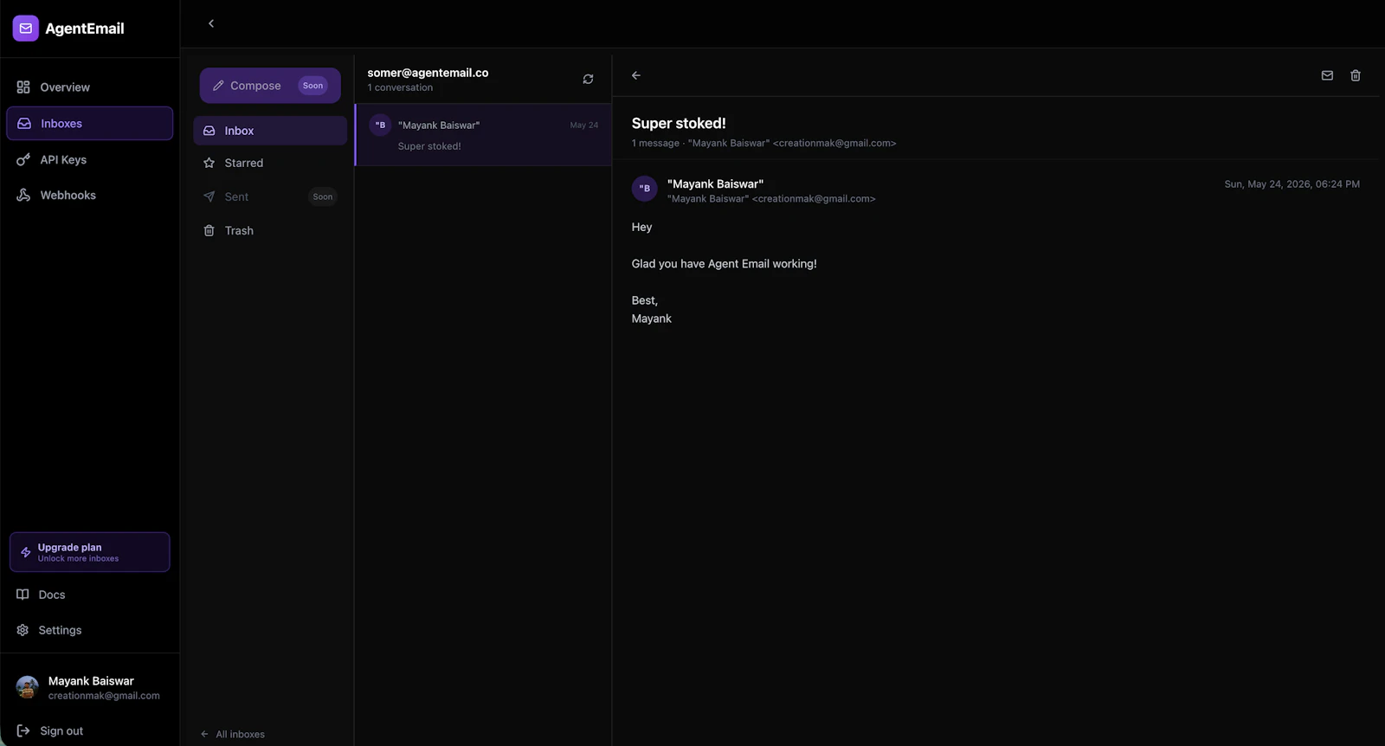The width and height of the screenshot is (1385, 746).
Task: Click the Sign out arrow icon
Action: pos(23,730)
